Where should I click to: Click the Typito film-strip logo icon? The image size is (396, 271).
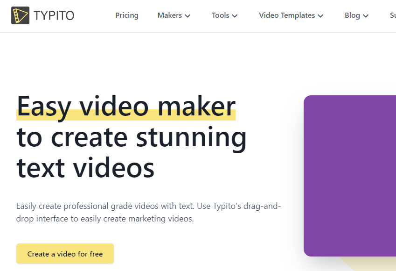pos(20,15)
